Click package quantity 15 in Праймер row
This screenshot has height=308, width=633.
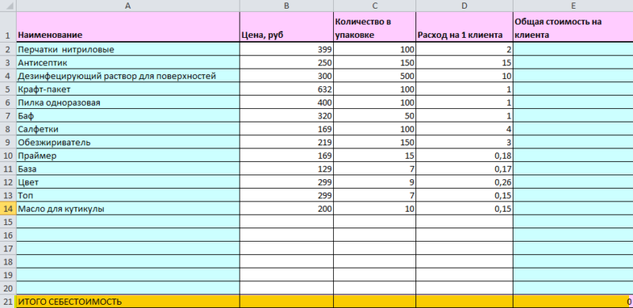point(374,156)
